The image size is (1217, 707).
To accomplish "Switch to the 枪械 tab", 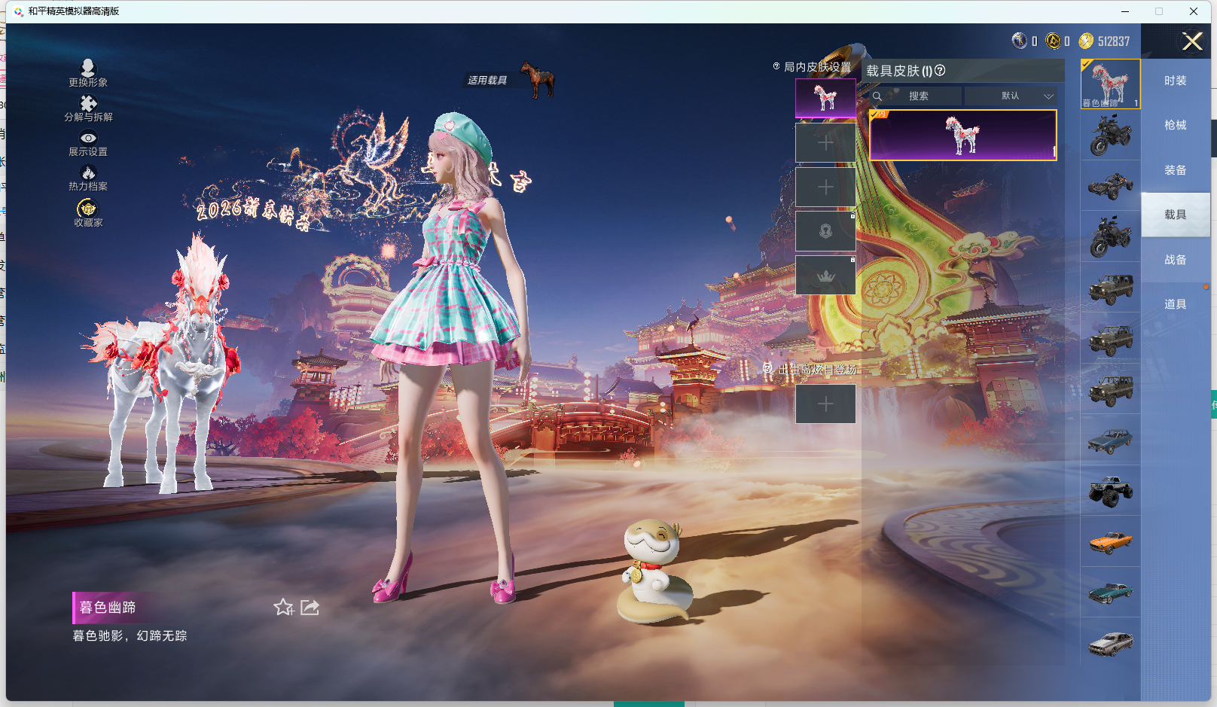I will tap(1175, 125).
